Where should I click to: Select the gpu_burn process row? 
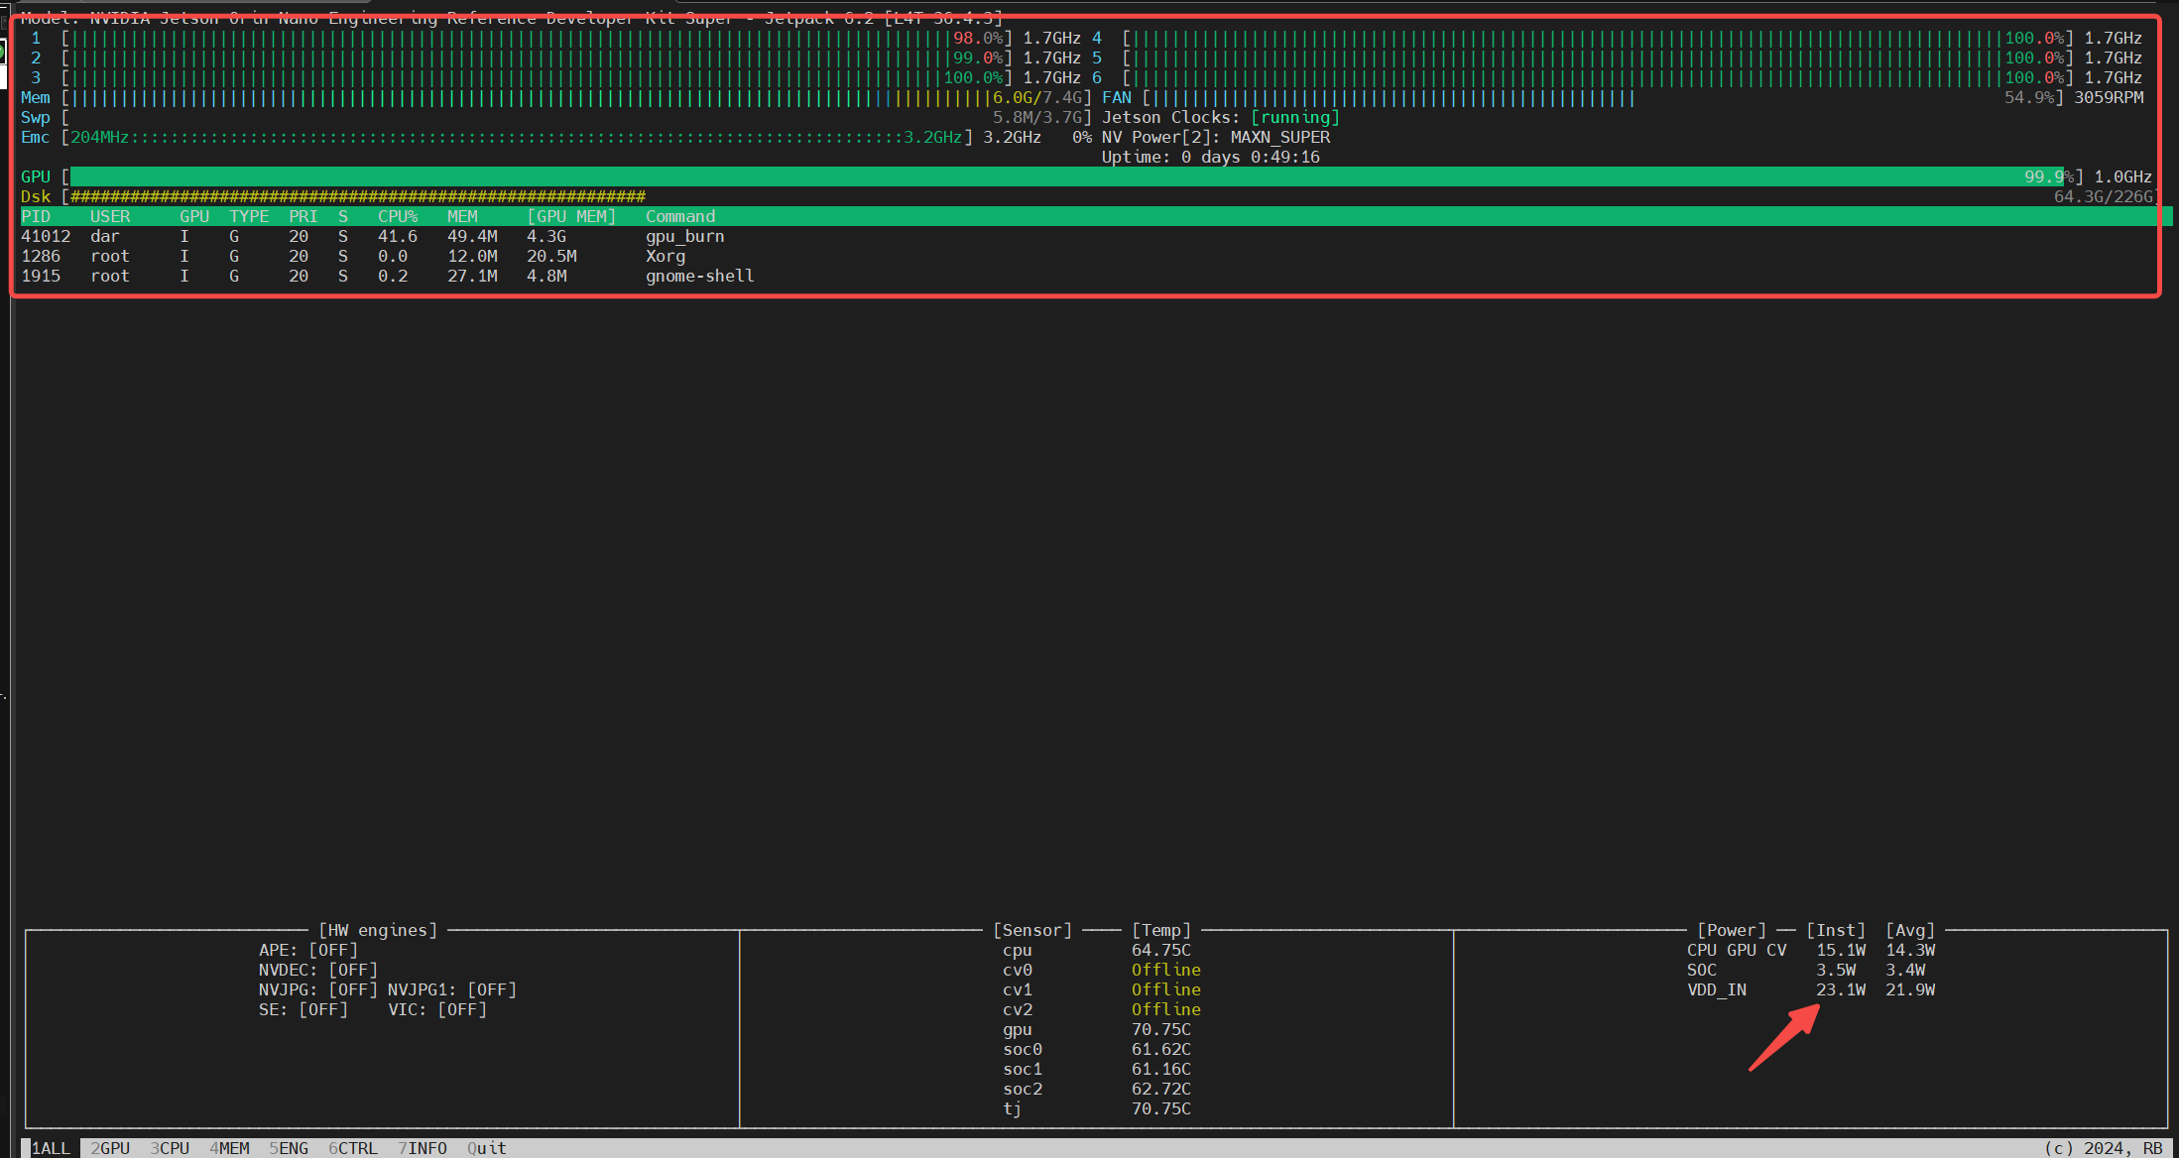[684, 236]
